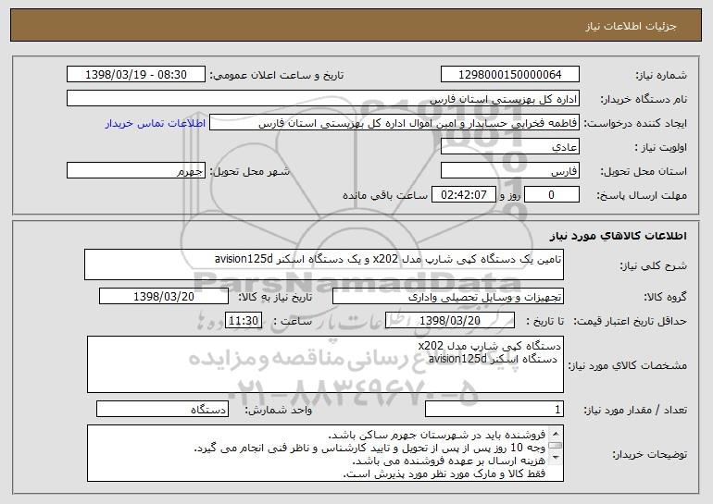Click the label مشخصات کالای مورد نیاز
This screenshot has width=713, height=504.
[x=627, y=364]
